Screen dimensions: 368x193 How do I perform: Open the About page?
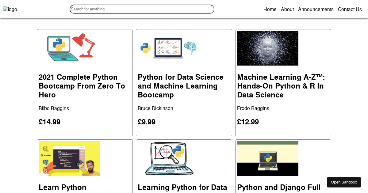[287, 9]
